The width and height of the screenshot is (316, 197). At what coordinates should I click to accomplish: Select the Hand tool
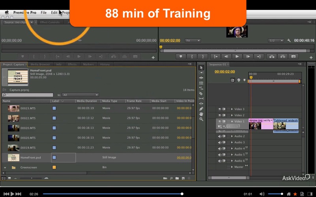(201, 114)
